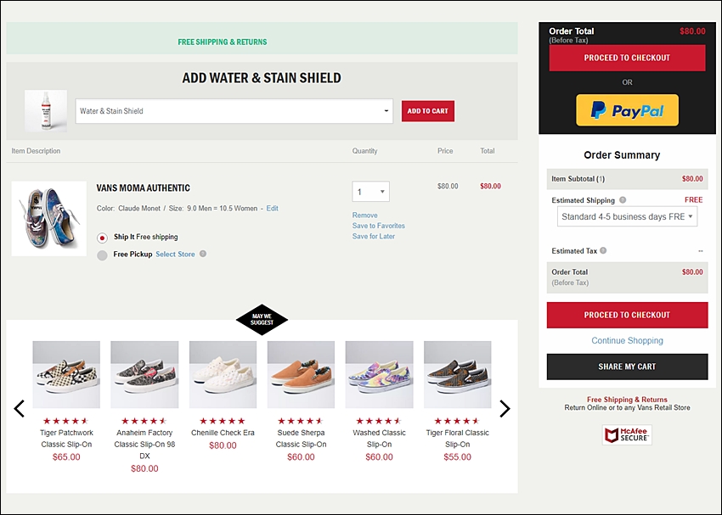Open the Anaheim Factory Classic Slip-On 98 DX image
The image size is (722, 515).
144,374
